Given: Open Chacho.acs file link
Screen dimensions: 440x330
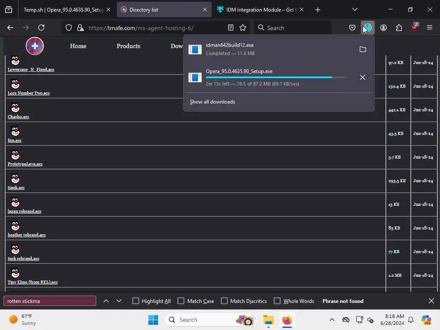Looking at the screenshot, I should (18, 117).
